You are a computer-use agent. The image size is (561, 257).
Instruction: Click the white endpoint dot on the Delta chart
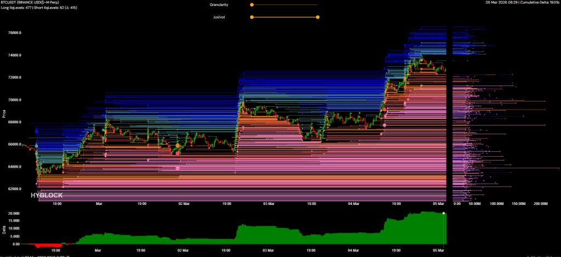tap(444, 213)
